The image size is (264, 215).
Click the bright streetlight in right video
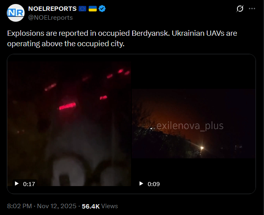tap(202, 148)
